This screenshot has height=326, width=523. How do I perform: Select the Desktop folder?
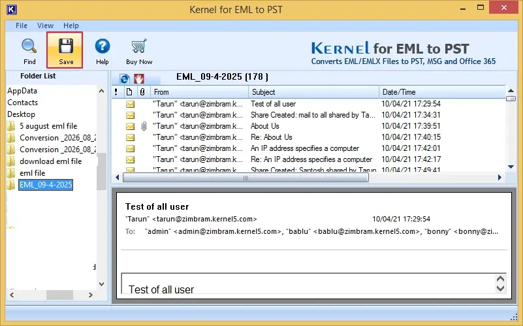tap(21, 114)
